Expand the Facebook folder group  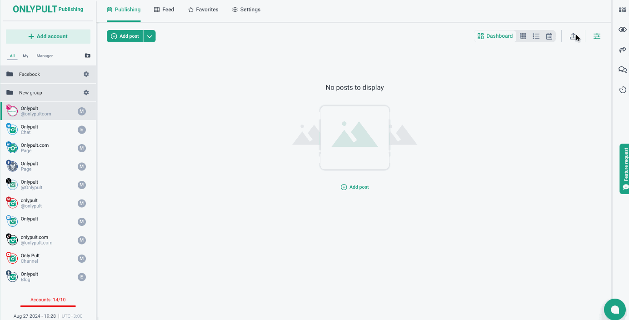[30, 74]
